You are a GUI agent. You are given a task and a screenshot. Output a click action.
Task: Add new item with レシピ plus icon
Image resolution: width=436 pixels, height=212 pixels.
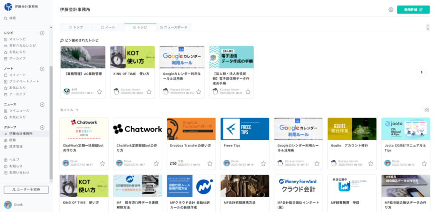tap(42, 33)
